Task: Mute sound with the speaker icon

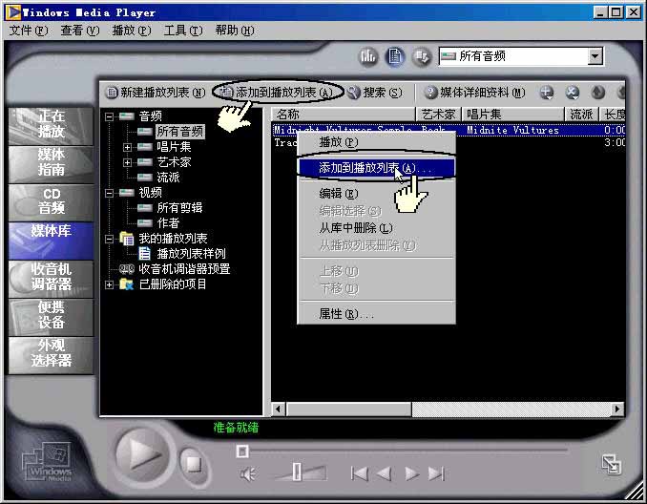Action: [x=248, y=474]
